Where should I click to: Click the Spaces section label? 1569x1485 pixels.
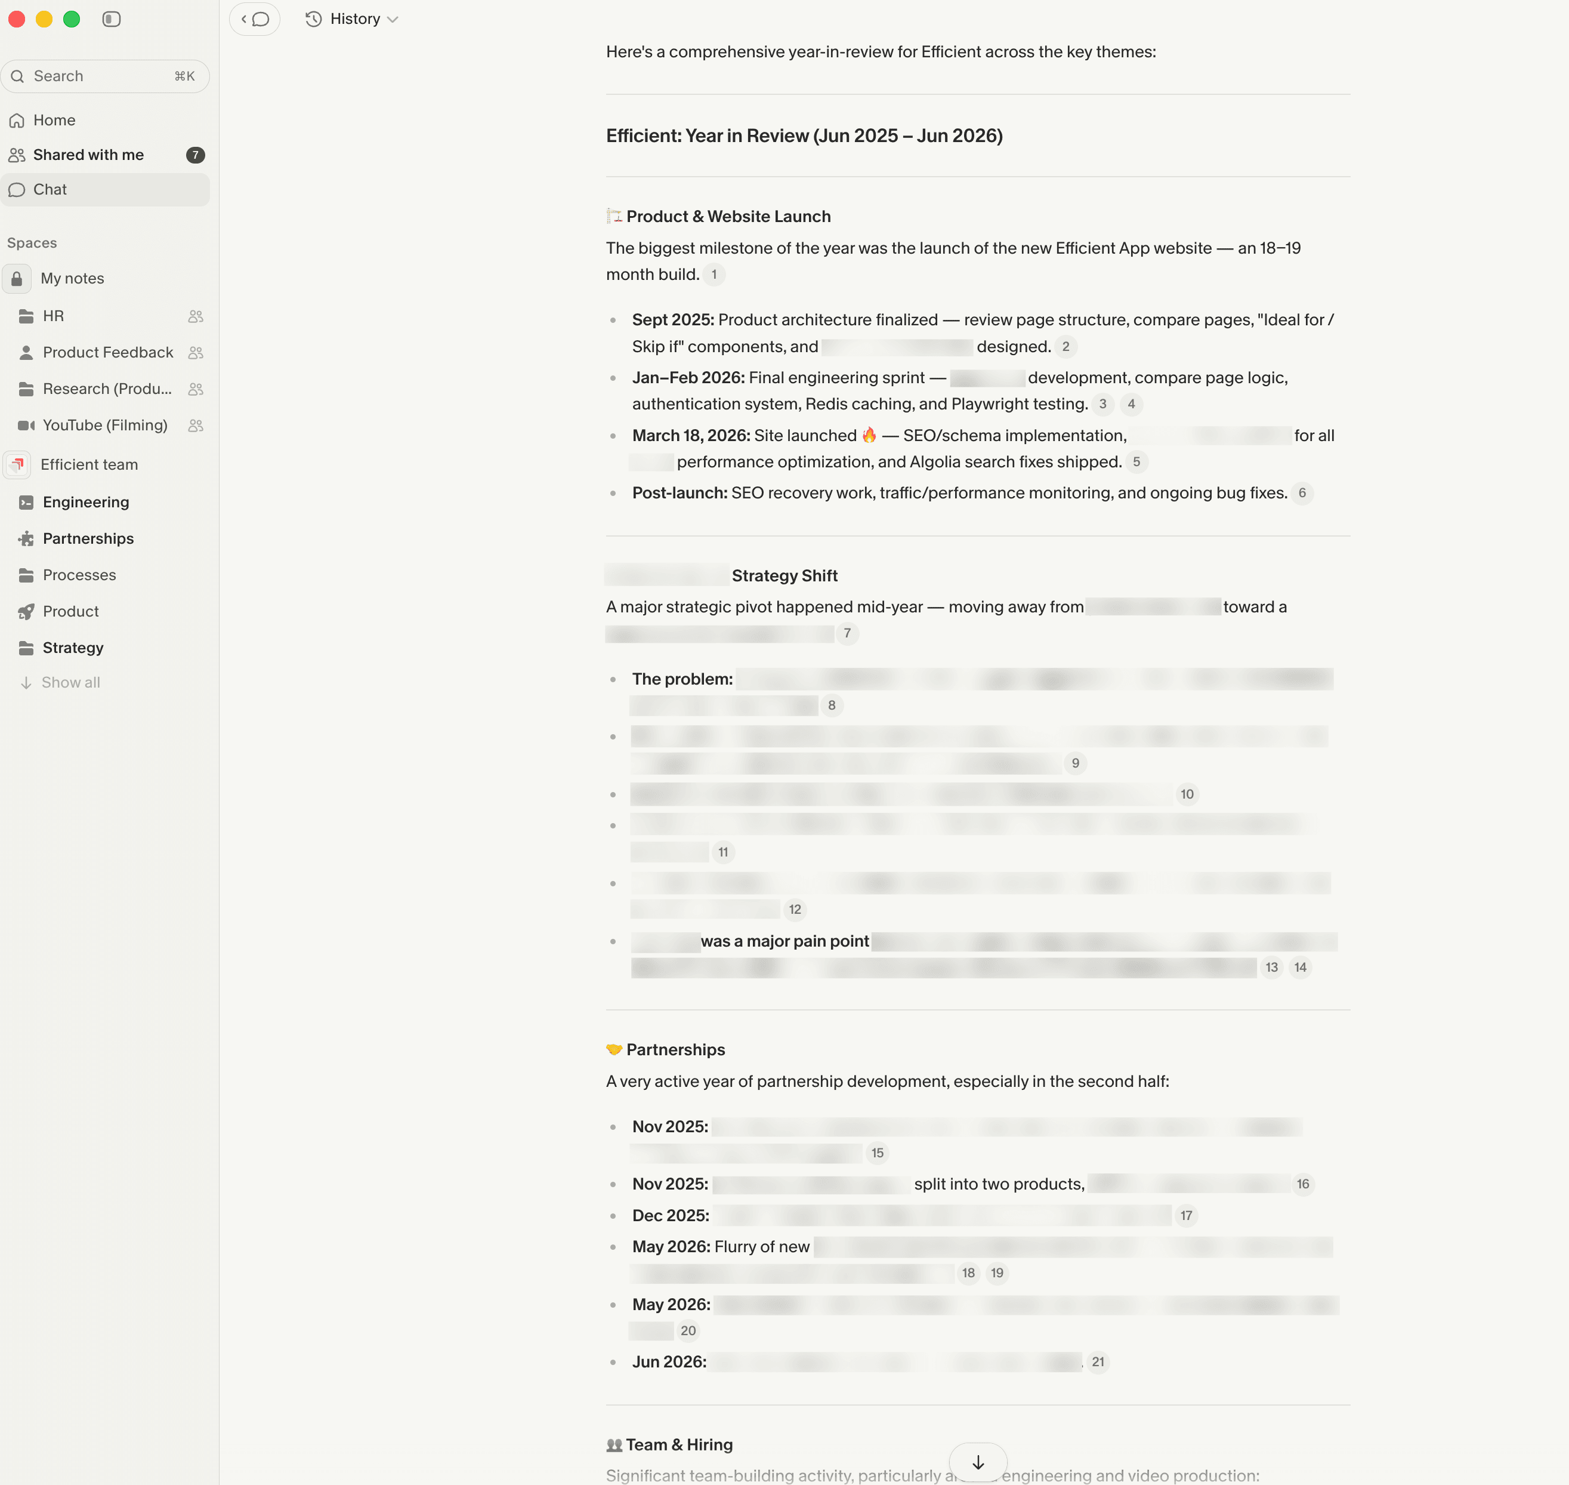click(x=32, y=243)
